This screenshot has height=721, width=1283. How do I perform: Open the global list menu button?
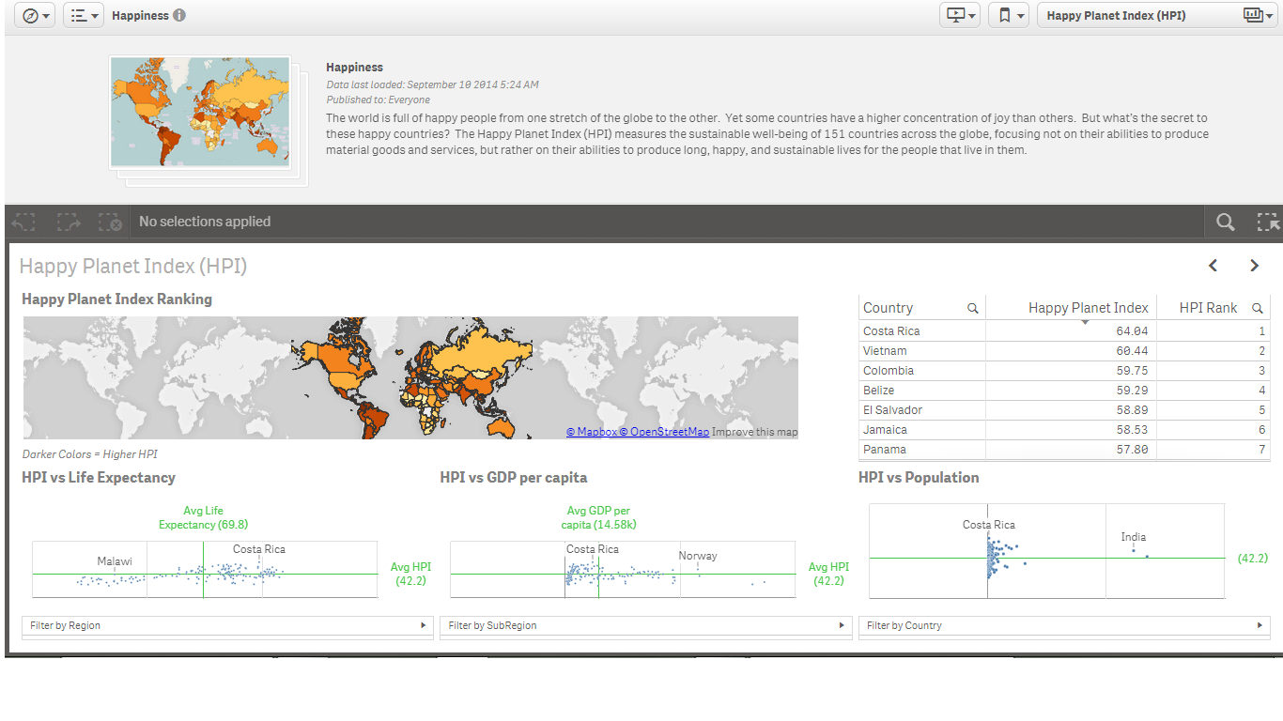pyautogui.click(x=84, y=15)
